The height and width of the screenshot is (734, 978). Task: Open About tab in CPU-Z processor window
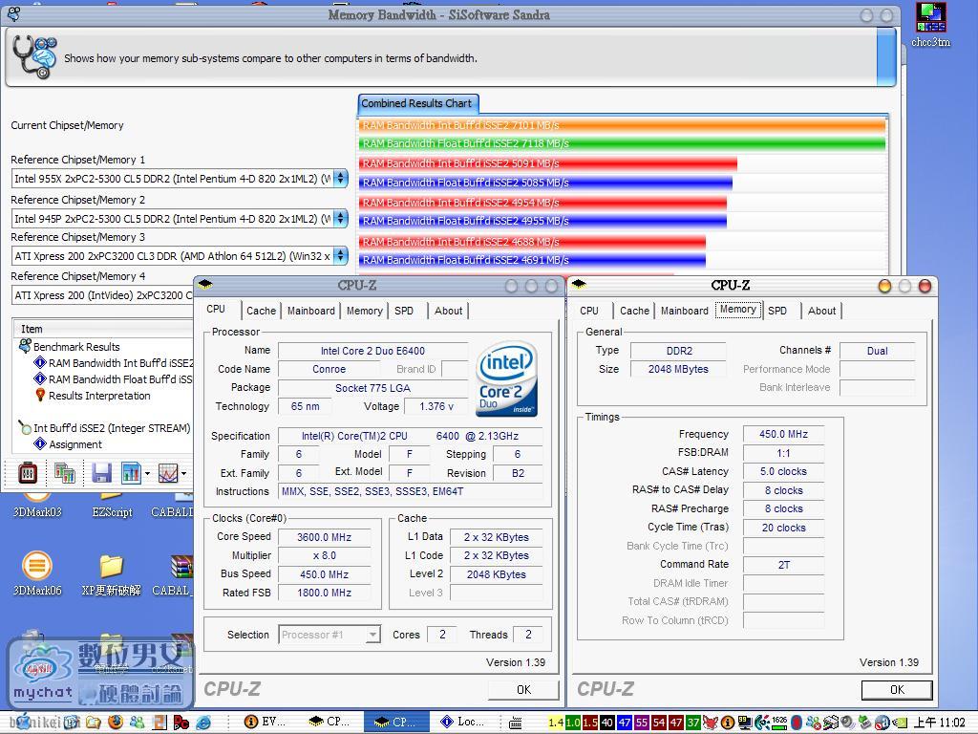pos(449,311)
